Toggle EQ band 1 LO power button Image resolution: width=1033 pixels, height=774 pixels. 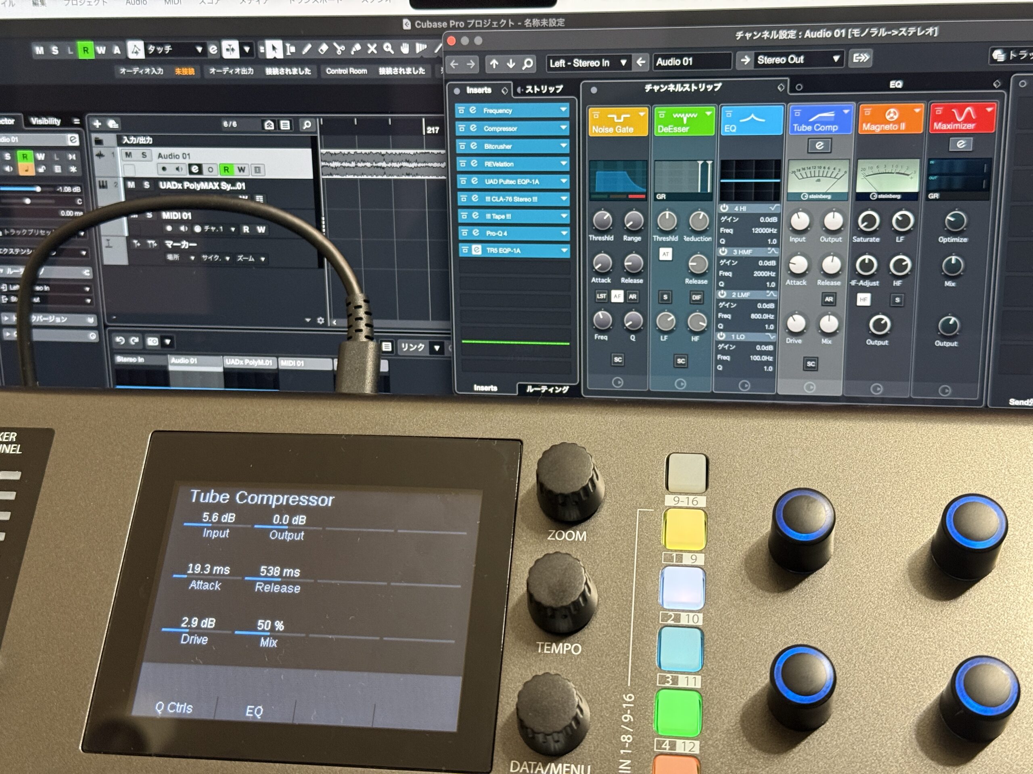tap(721, 336)
